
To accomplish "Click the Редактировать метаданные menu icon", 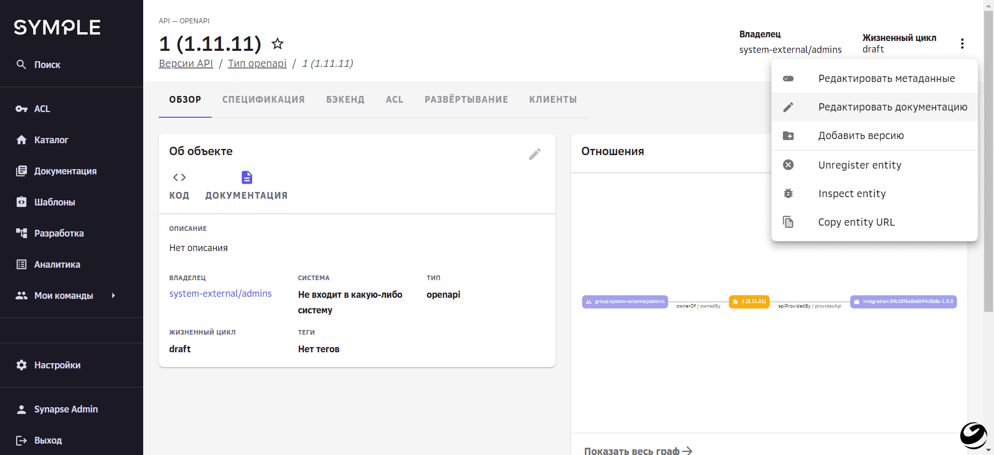I will (x=789, y=79).
